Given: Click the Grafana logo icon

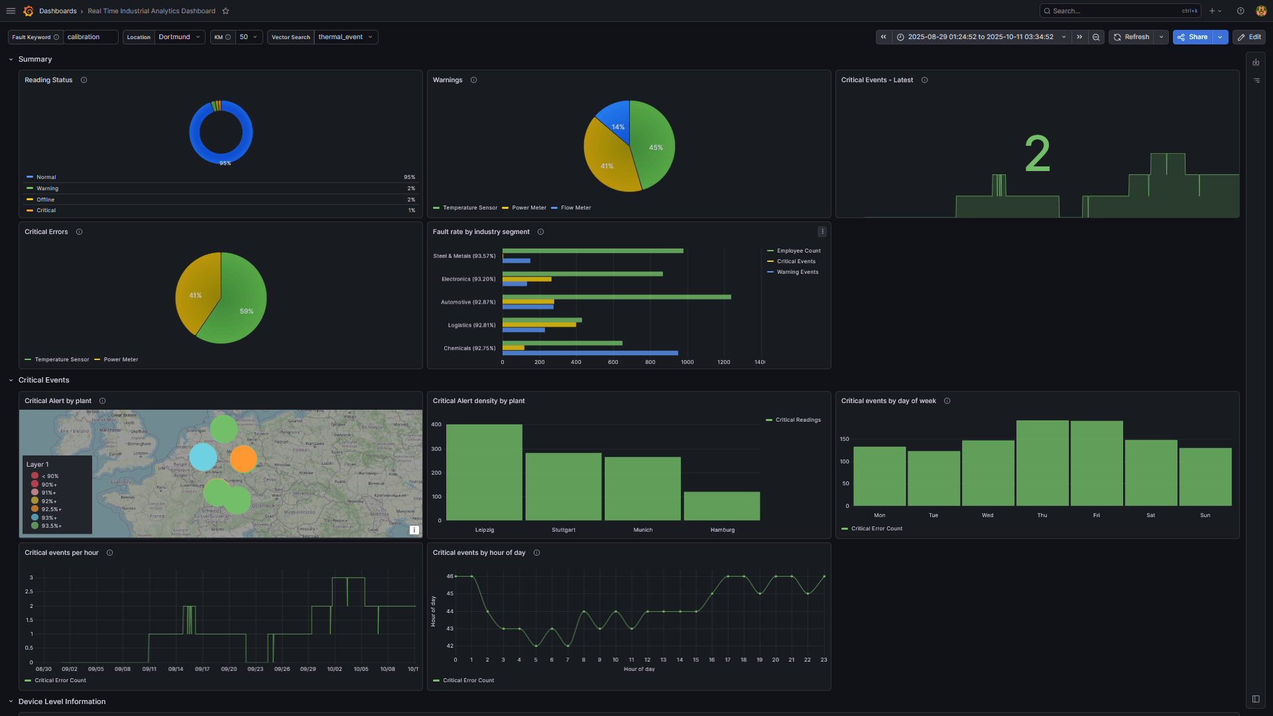Looking at the screenshot, I should pos(29,11).
